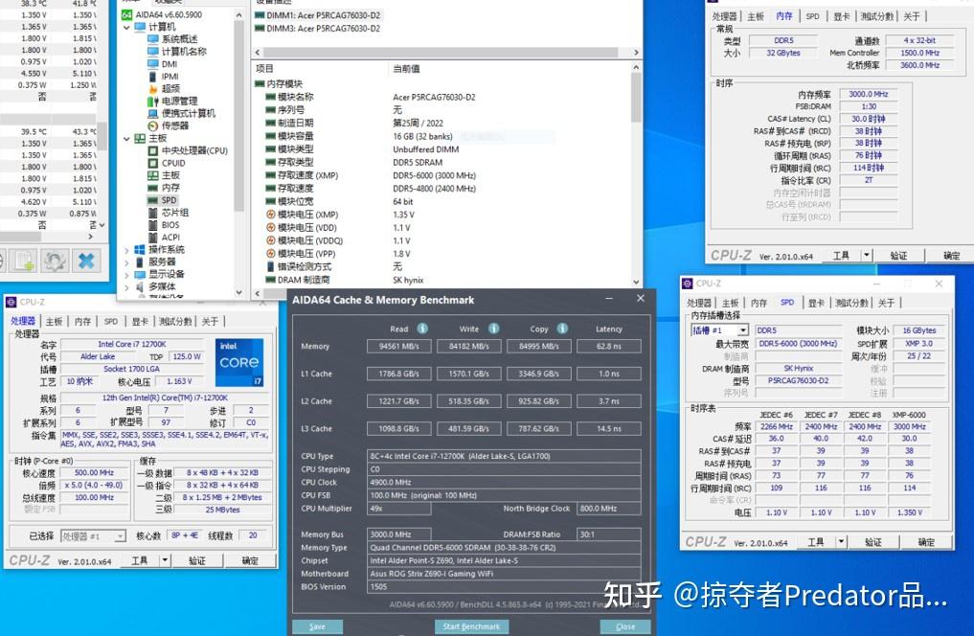This screenshot has width=974, height=636.
Task: Expand the 显示设备 tree node
Action: pos(126,275)
